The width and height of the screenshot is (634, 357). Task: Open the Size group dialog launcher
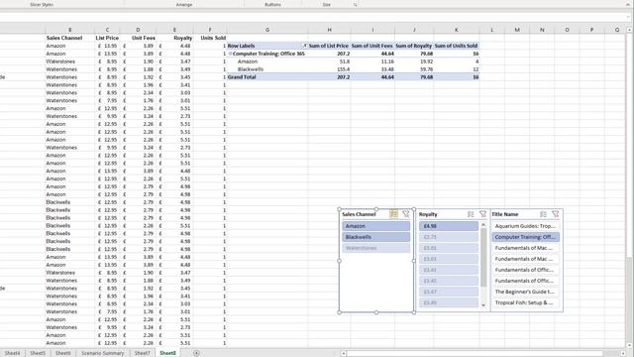coord(355,5)
